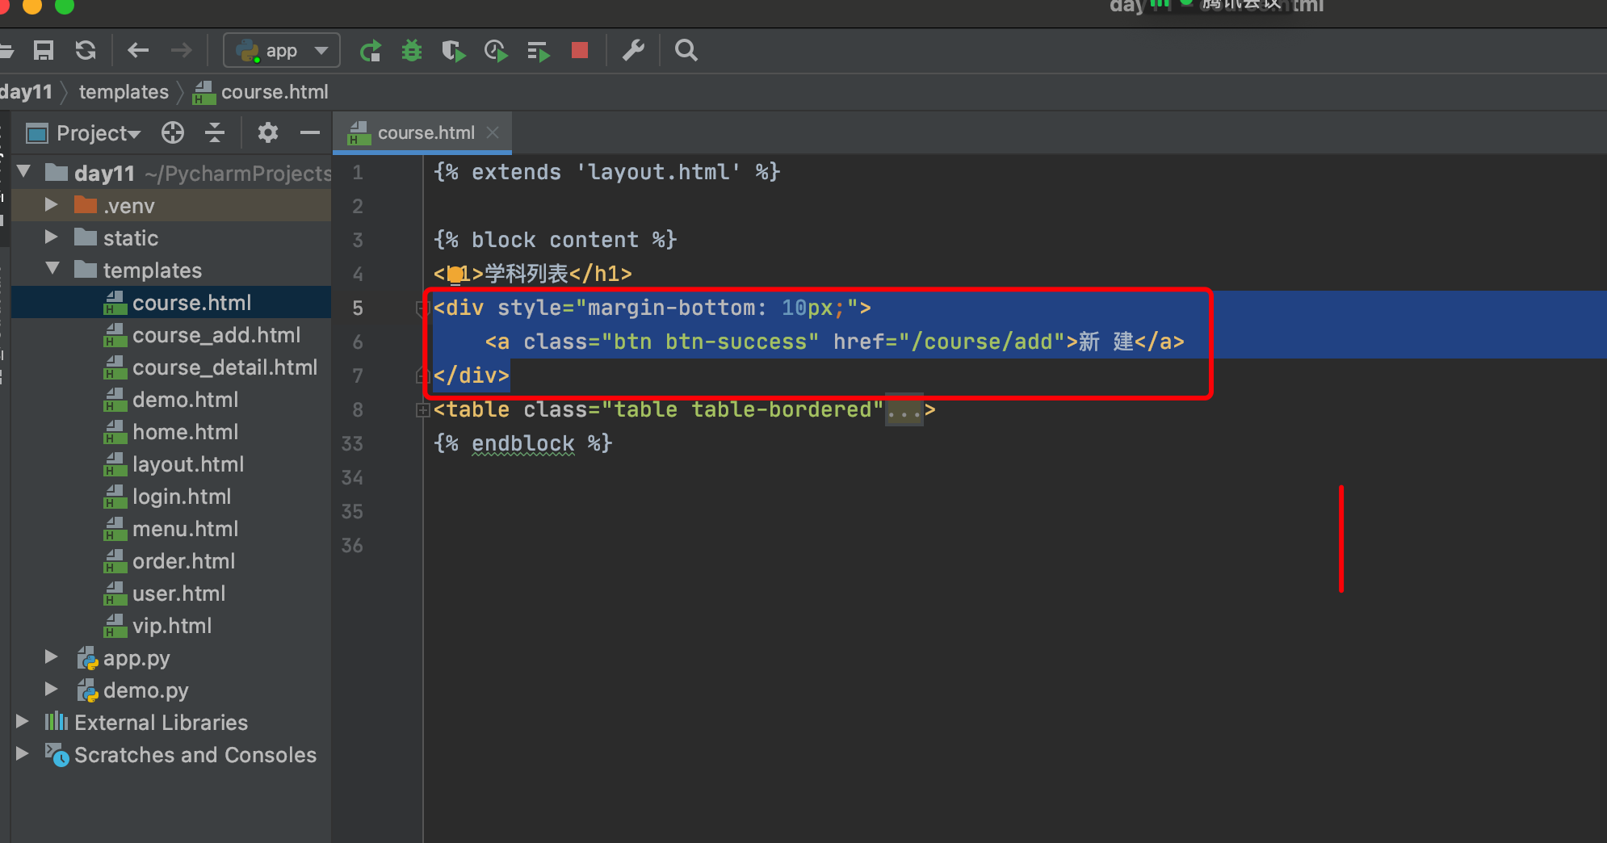The image size is (1607, 843).
Task: Expand External Libraries
Action: click(23, 721)
